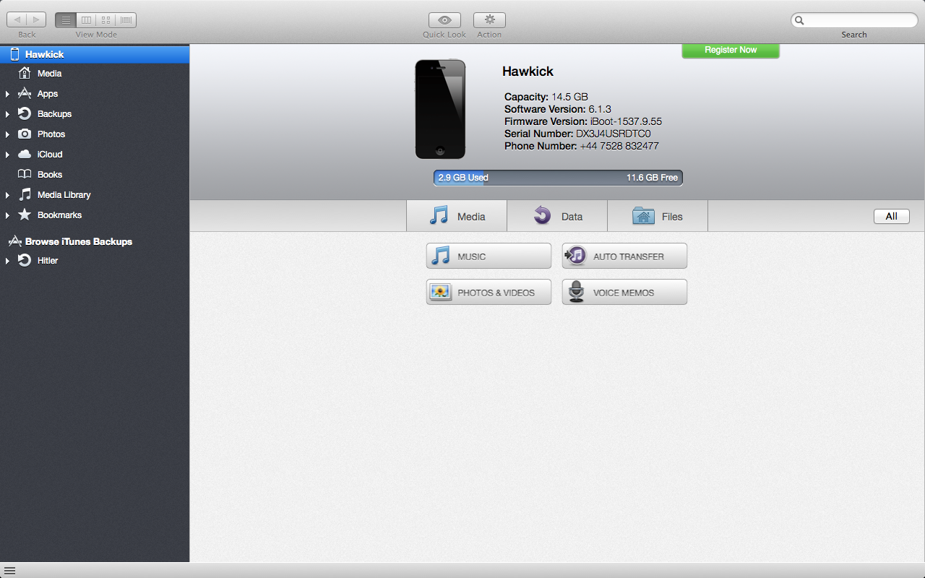Click the 11.6 GB Free label
925x578 pixels.
pos(652,178)
